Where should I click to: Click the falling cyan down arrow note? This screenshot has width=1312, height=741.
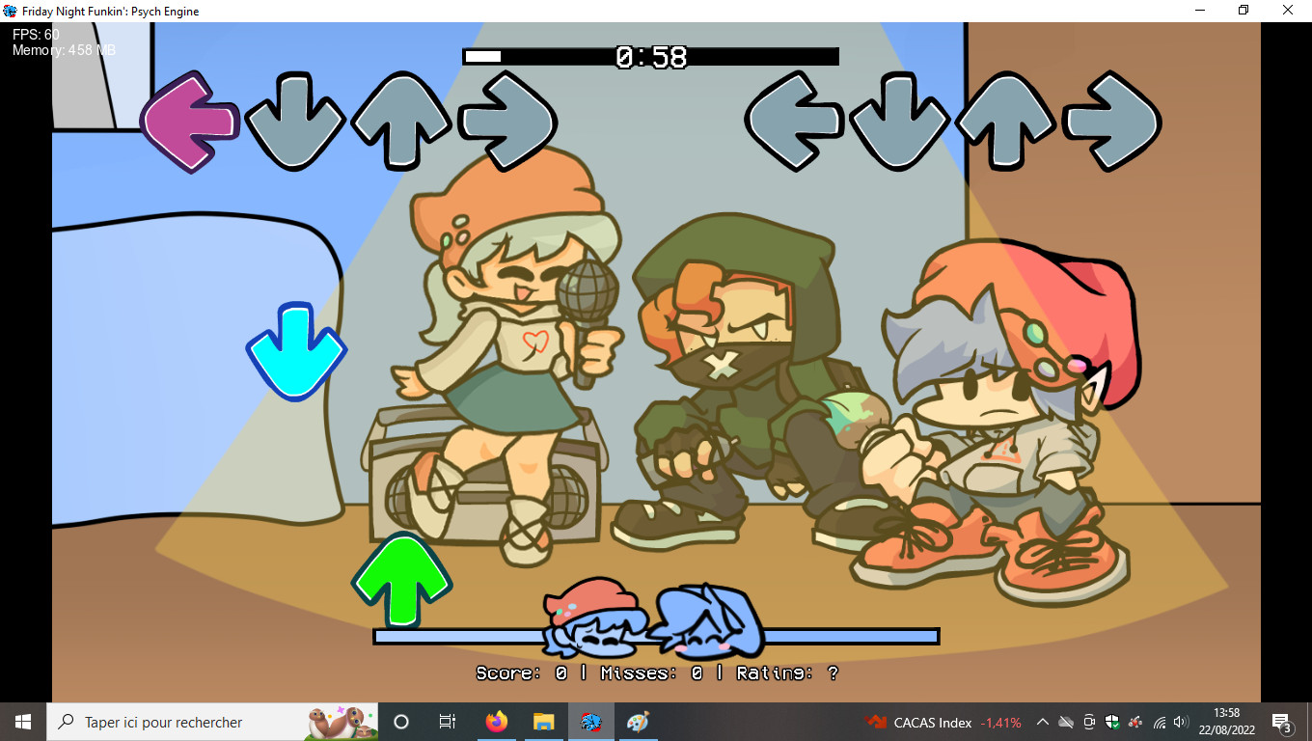pyautogui.click(x=295, y=351)
